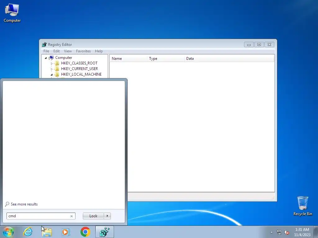Expand the HKEY_CURRENT_USER key
318x238 pixels.
click(52, 69)
